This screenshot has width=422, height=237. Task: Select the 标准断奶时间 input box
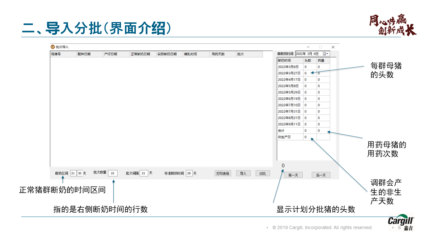click(x=189, y=173)
